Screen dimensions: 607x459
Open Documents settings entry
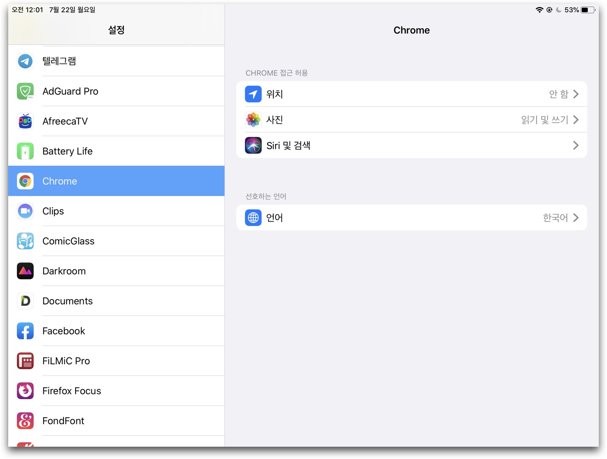[x=116, y=301]
